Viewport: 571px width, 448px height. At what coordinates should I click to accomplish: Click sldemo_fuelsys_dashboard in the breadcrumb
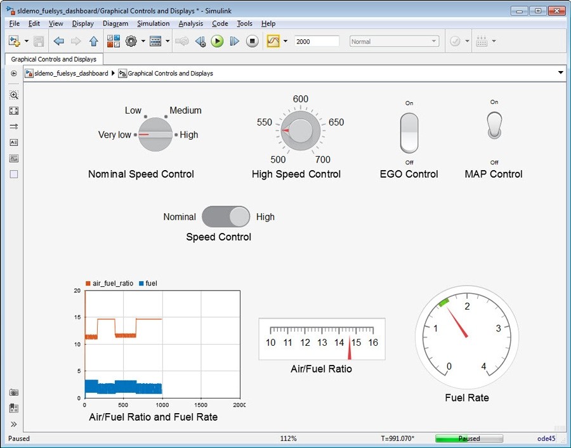click(71, 74)
